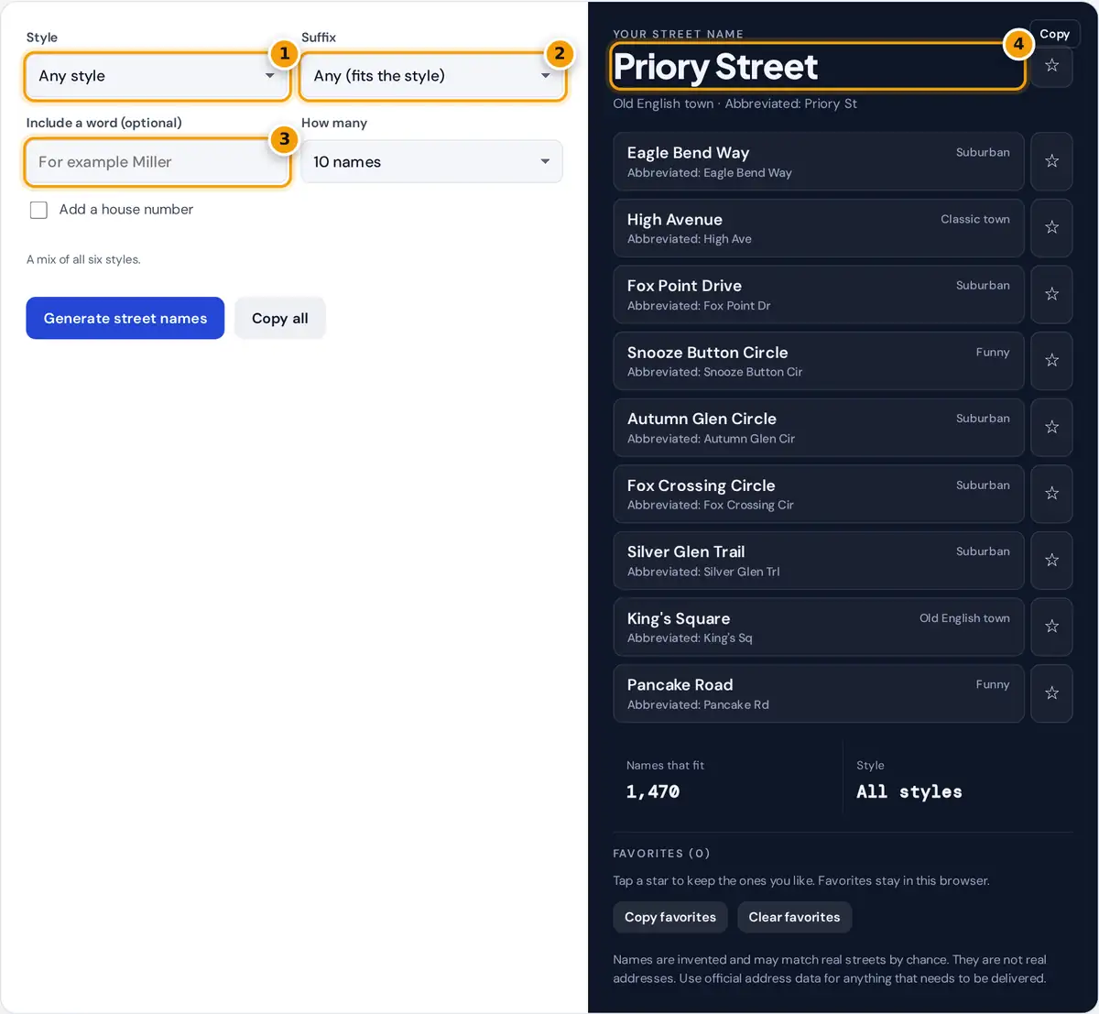
Task: Click the All styles value
Action: coord(909,791)
